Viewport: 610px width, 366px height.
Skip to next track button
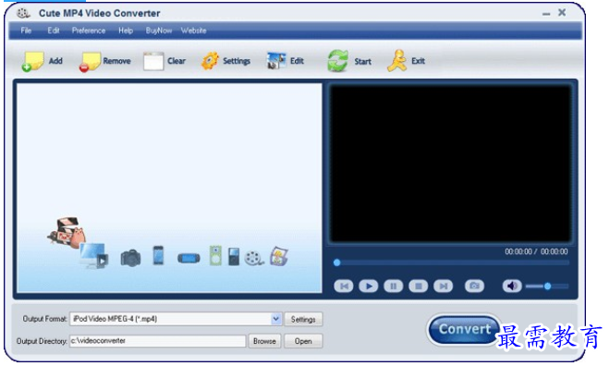[x=443, y=287]
